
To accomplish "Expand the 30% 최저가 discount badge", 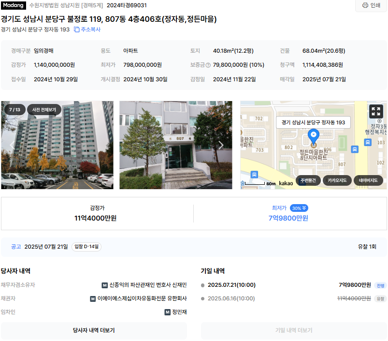I will coord(299,208).
